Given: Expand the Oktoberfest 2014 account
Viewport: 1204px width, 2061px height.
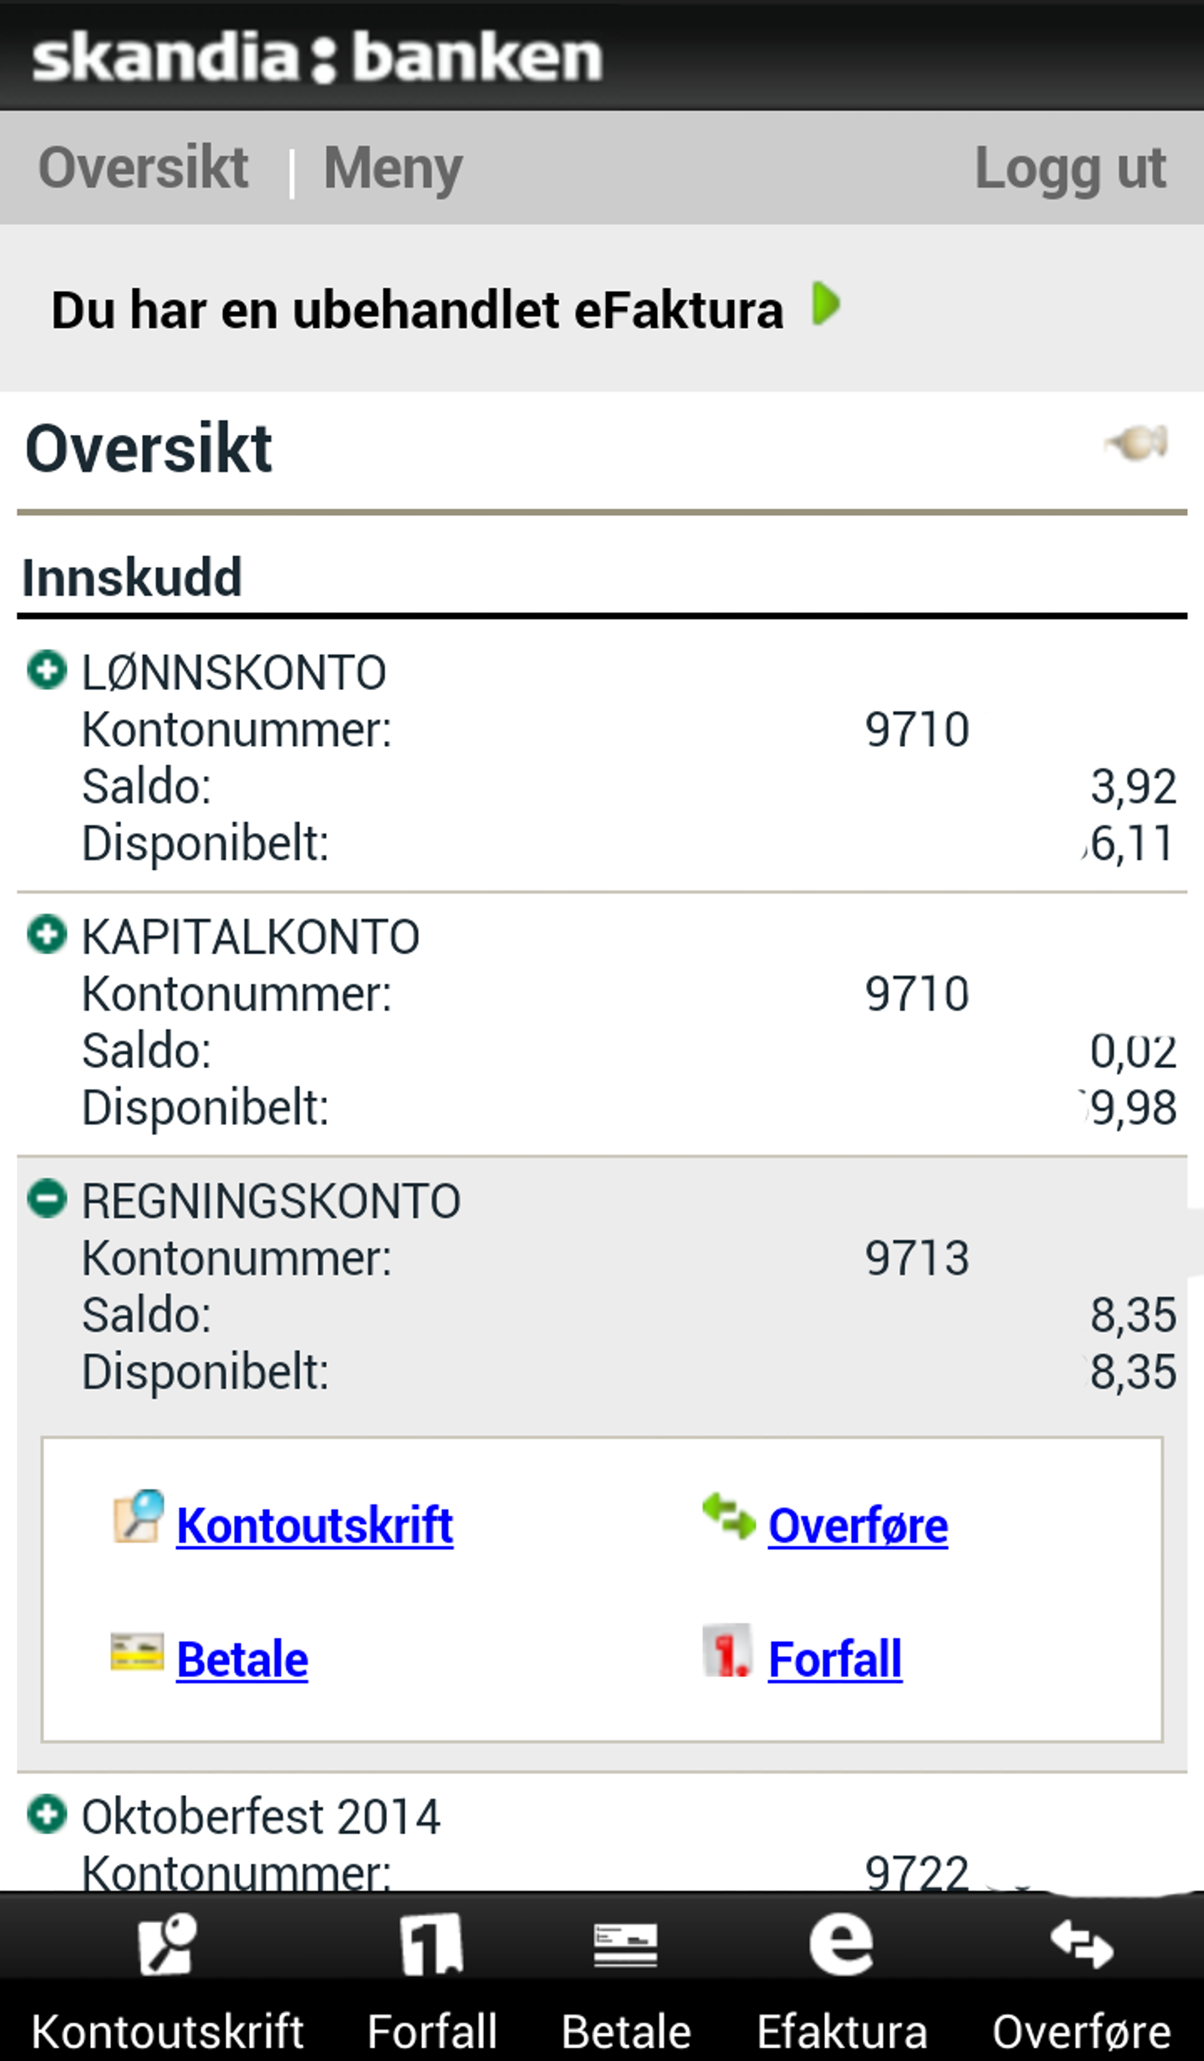Looking at the screenshot, I should pyautogui.click(x=46, y=1815).
